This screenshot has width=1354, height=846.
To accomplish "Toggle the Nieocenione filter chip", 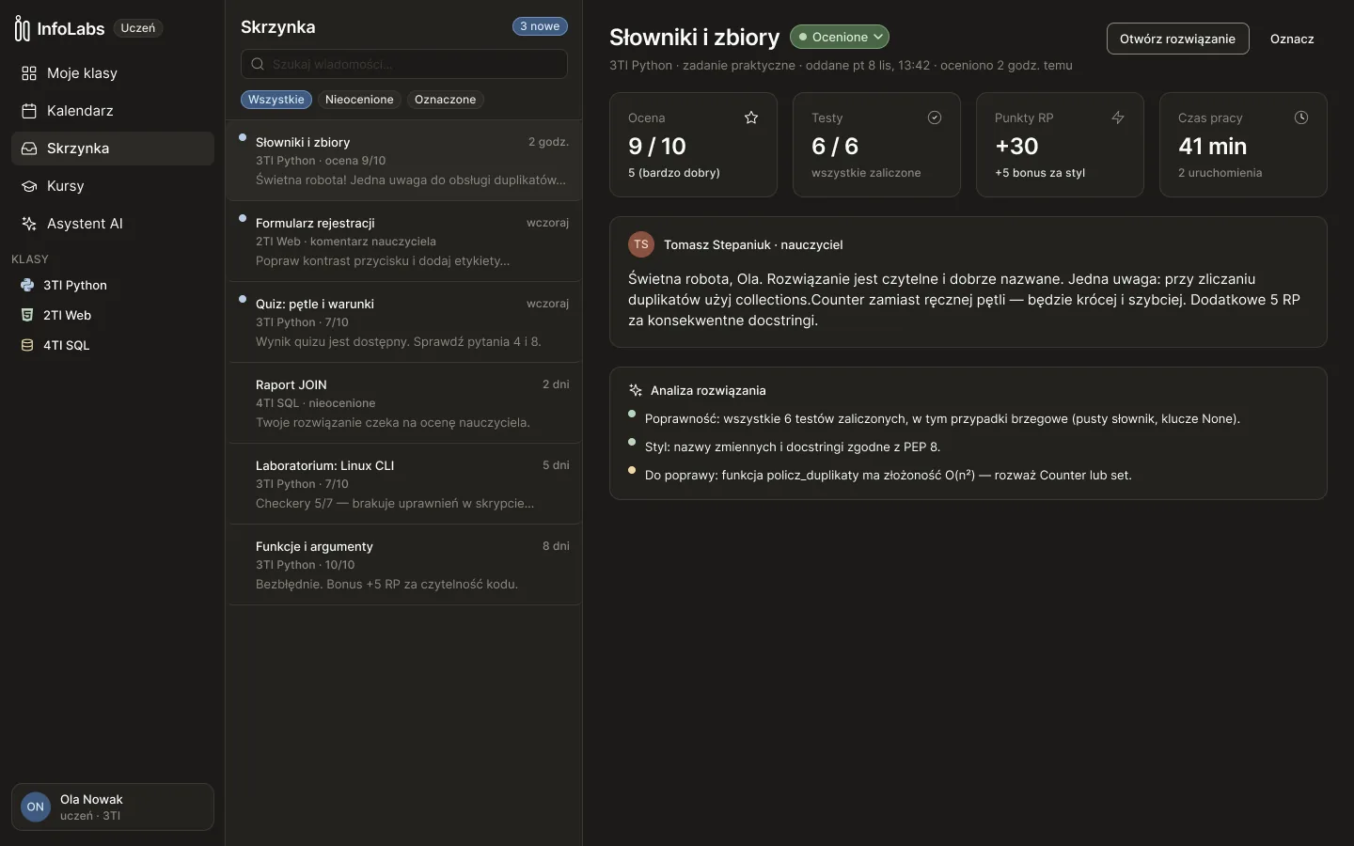I will tap(359, 100).
